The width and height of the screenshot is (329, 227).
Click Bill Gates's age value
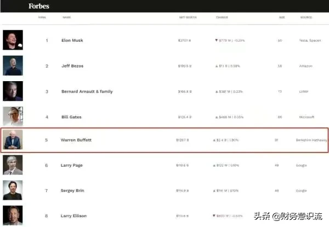coord(280,117)
